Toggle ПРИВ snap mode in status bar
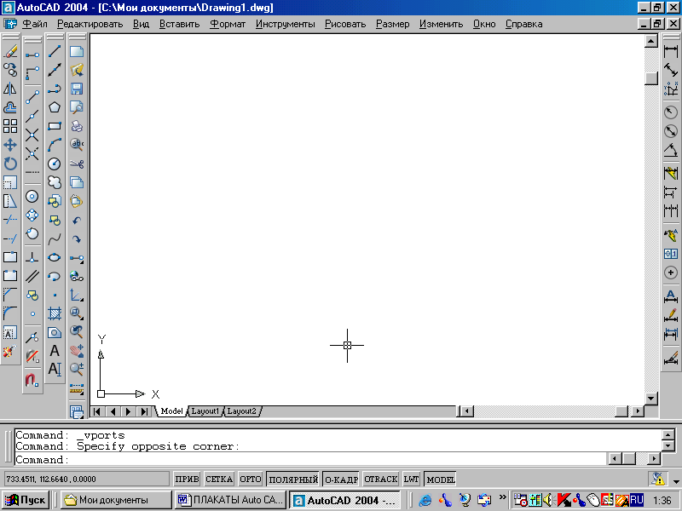 (x=187, y=479)
